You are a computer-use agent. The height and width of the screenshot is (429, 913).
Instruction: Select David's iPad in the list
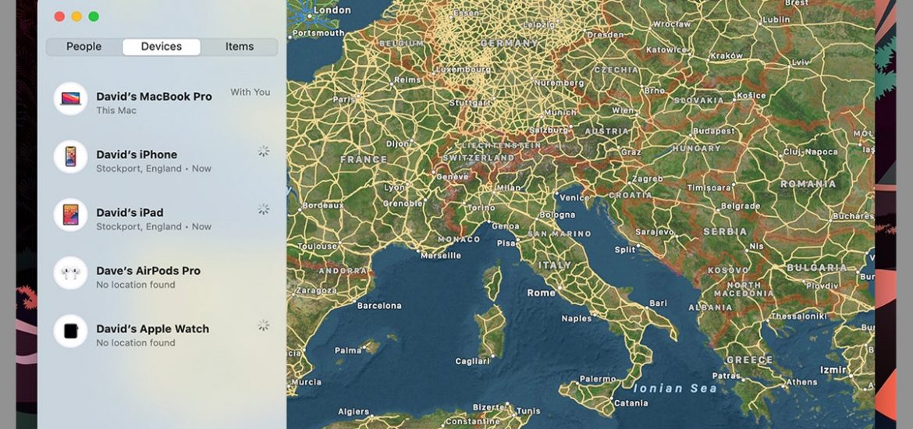(162, 215)
